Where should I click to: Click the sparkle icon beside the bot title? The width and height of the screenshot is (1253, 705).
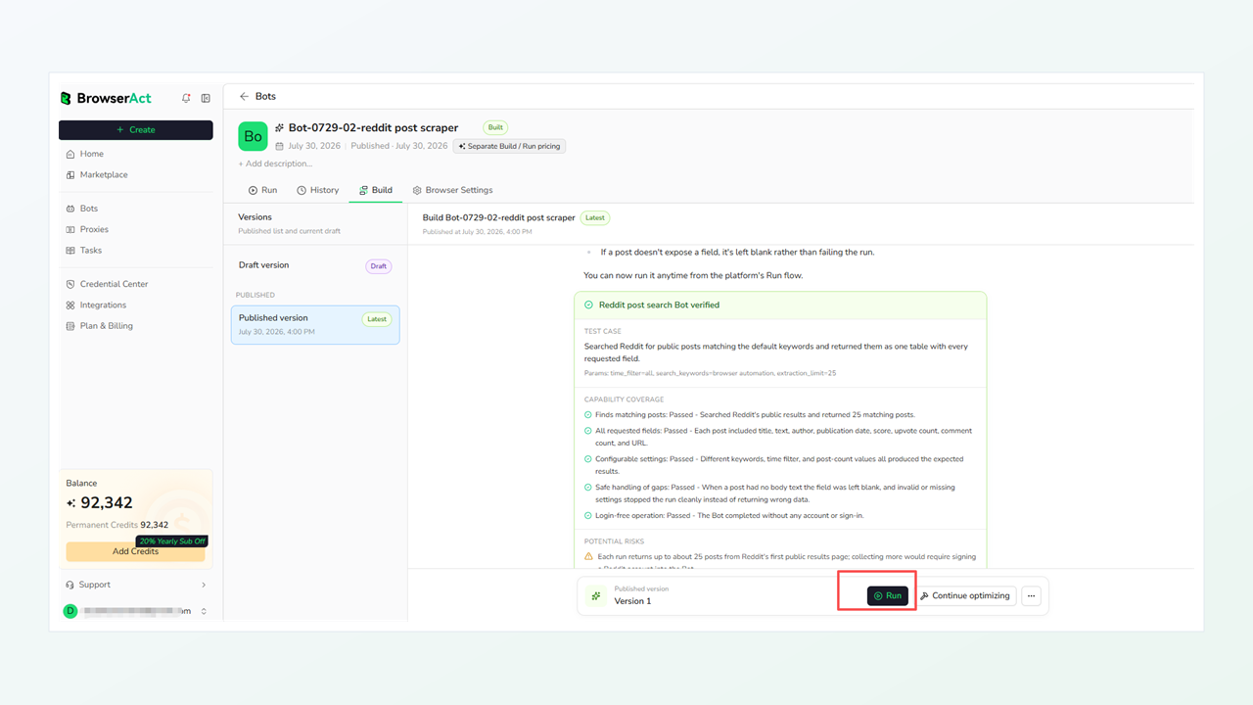pos(280,128)
